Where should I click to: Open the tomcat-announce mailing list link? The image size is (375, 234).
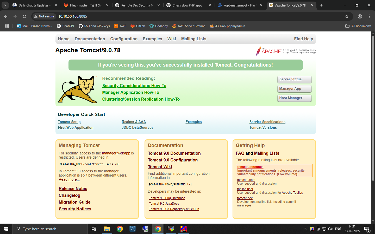pyautogui.click(x=250, y=167)
